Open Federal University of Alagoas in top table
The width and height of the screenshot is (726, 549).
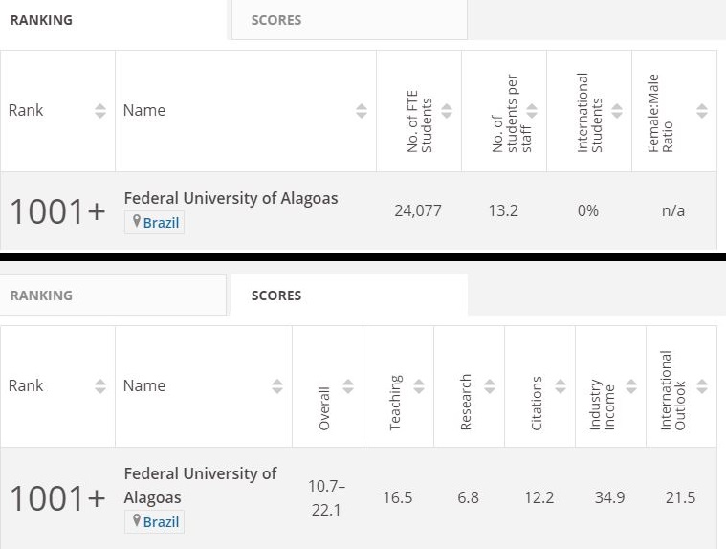coord(231,198)
